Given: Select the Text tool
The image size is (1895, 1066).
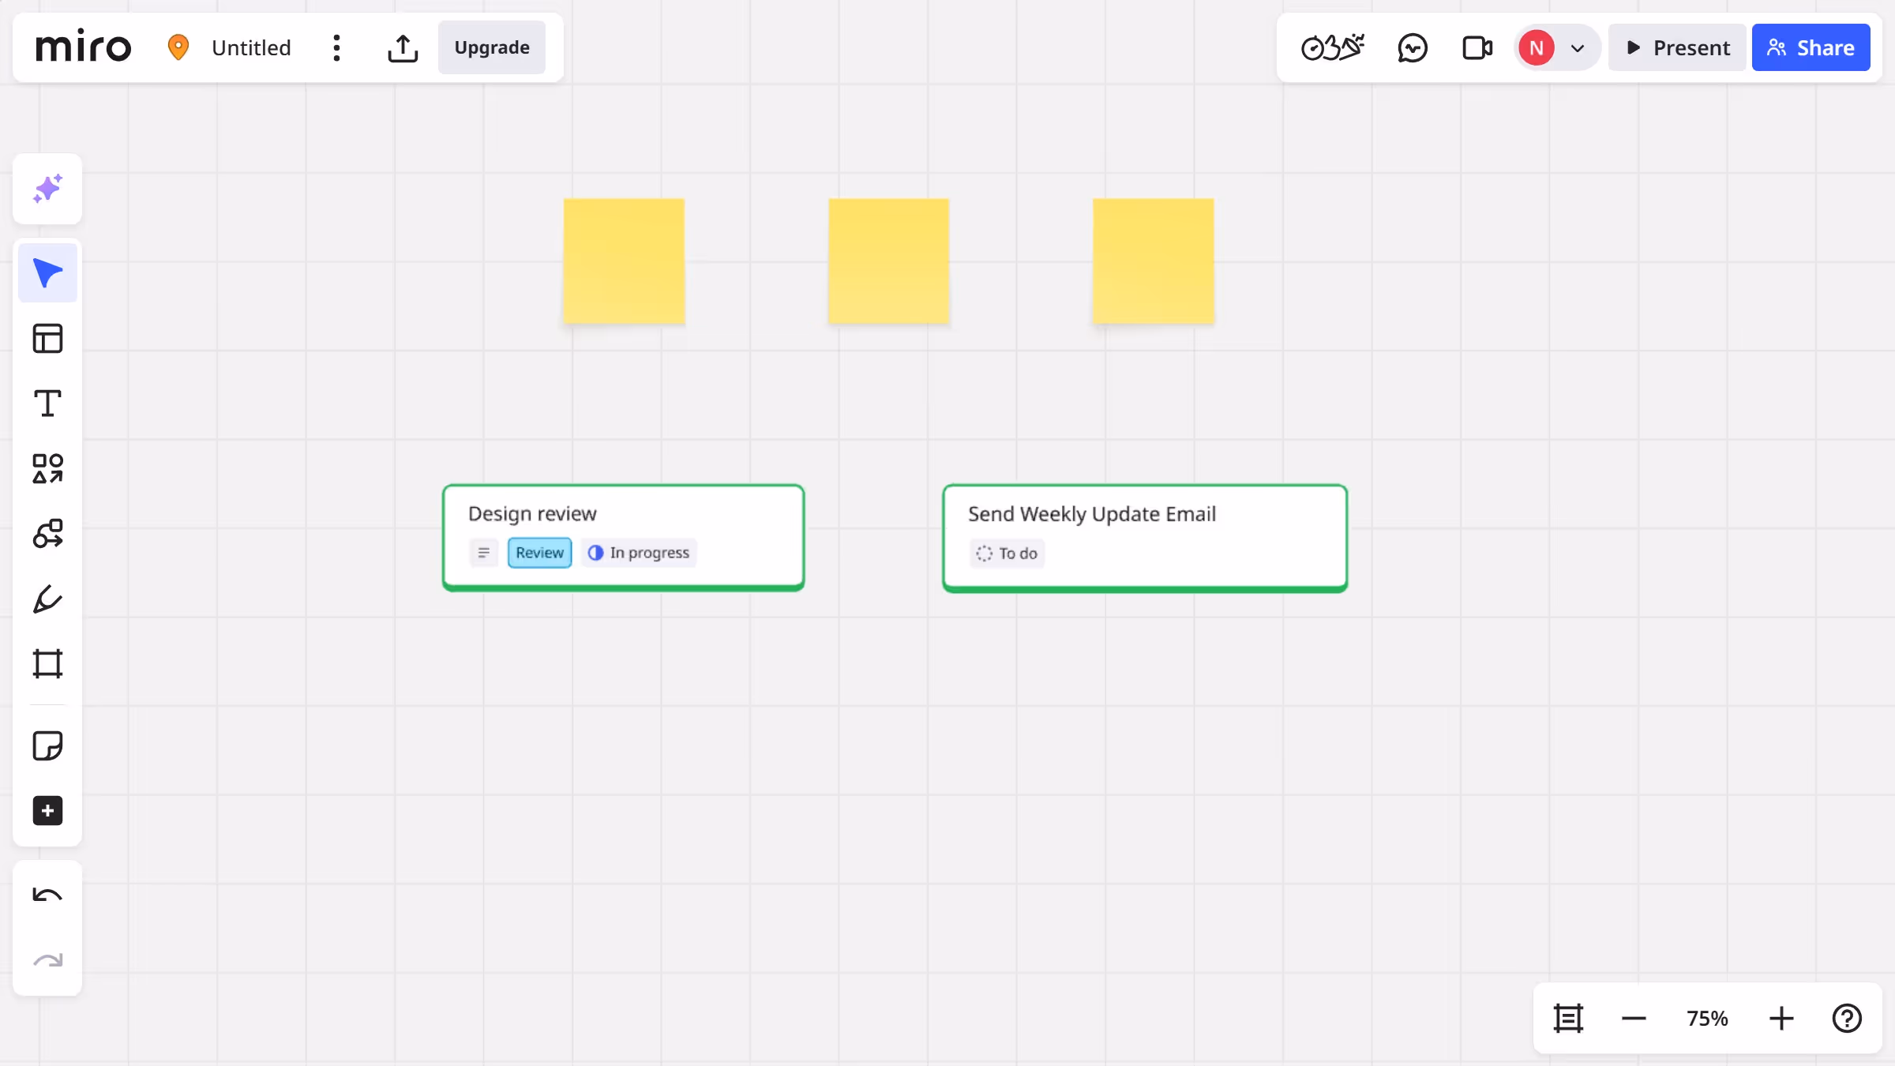Looking at the screenshot, I should pos(47,403).
